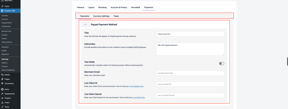Open the Plugins menu label
This screenshot has width=288, height=109.
coord(8,98)
